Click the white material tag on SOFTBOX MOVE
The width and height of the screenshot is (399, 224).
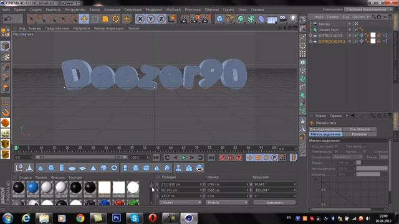(x=373, y=35)
